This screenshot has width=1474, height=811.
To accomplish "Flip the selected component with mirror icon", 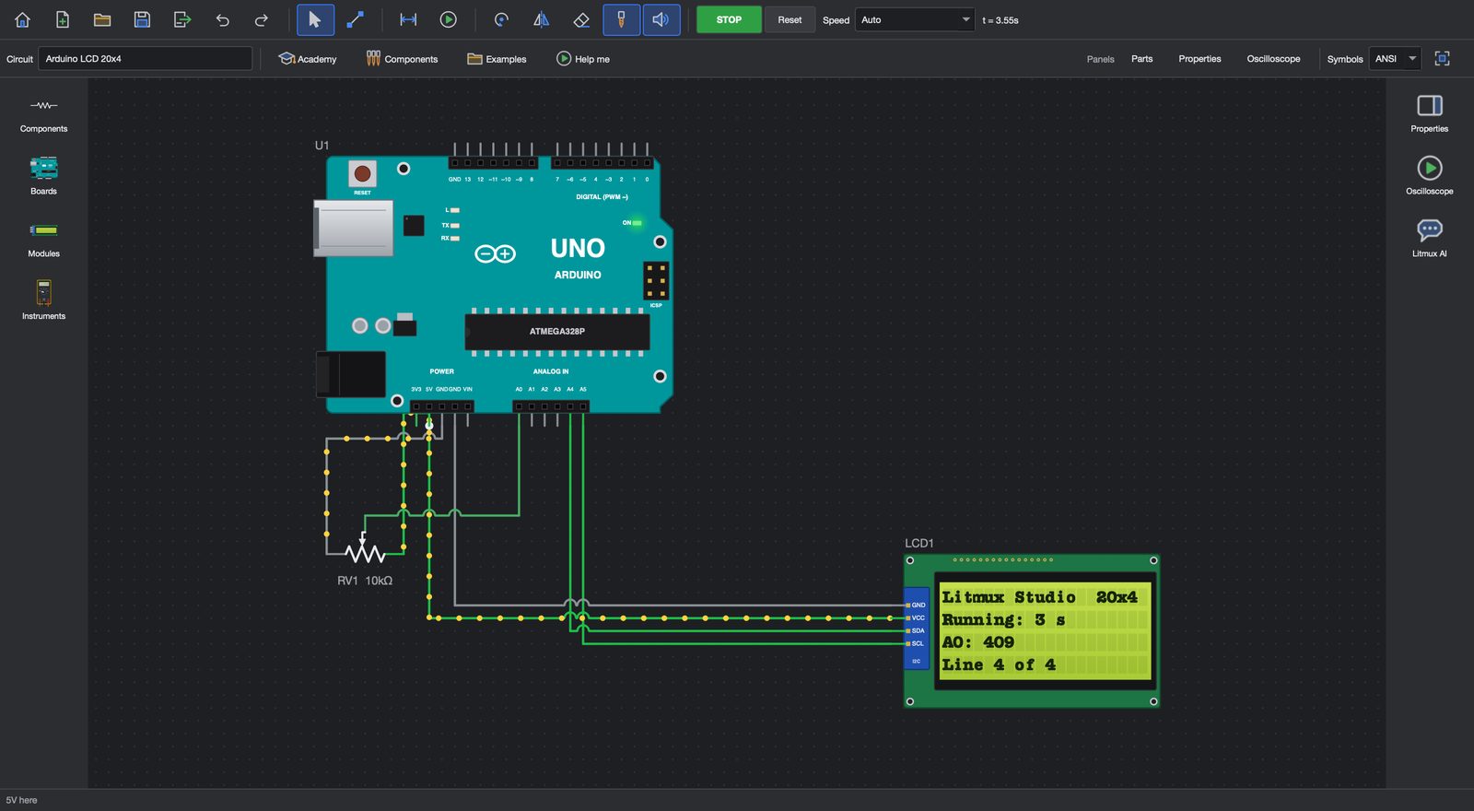I will coord(542,19).
